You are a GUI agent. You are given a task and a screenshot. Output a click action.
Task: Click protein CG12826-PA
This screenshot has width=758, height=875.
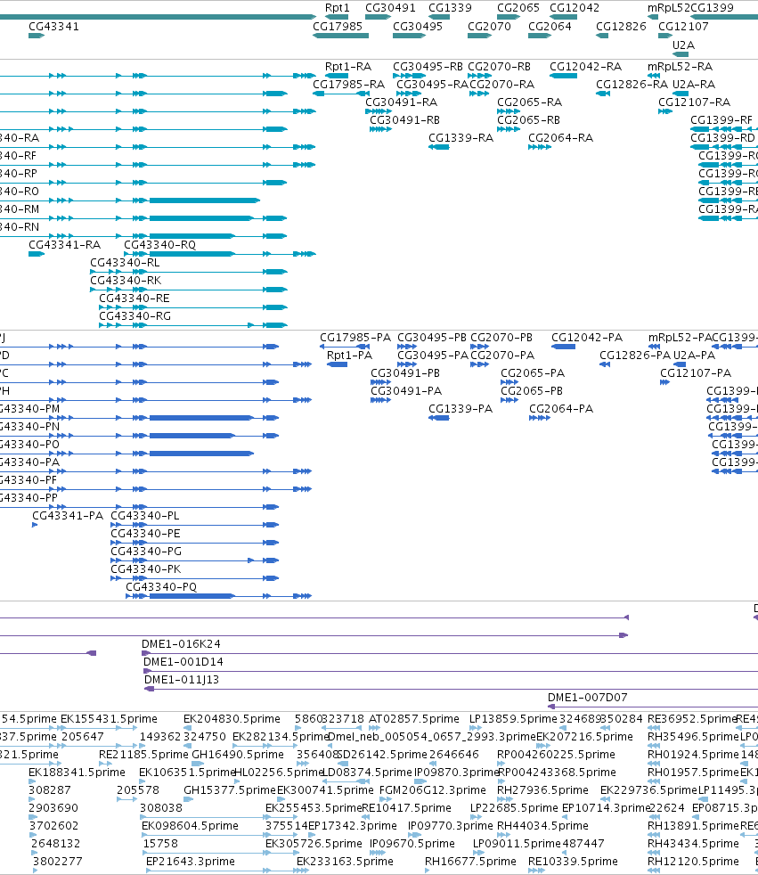coord(635,356)
